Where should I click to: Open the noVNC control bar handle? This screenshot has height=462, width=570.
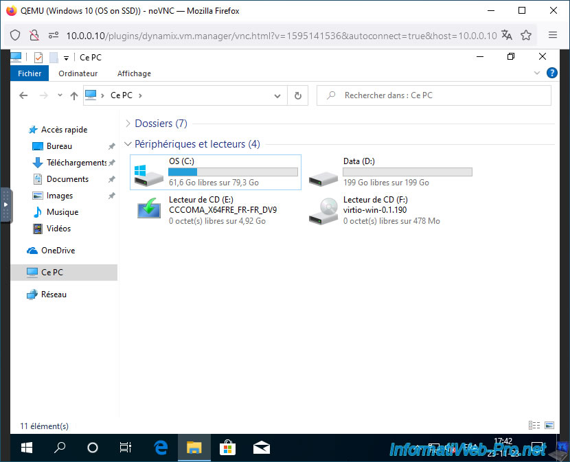[5, 205]
